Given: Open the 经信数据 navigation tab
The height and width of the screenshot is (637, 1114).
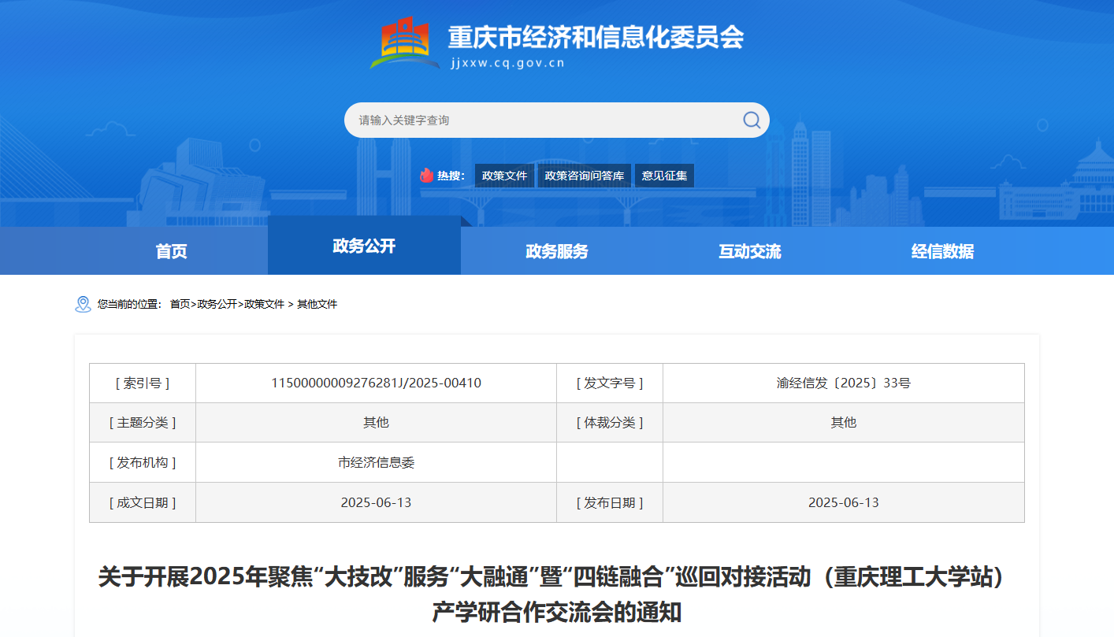Looking at the screenshot, I should pyautogui.click(x=942, y=251).
